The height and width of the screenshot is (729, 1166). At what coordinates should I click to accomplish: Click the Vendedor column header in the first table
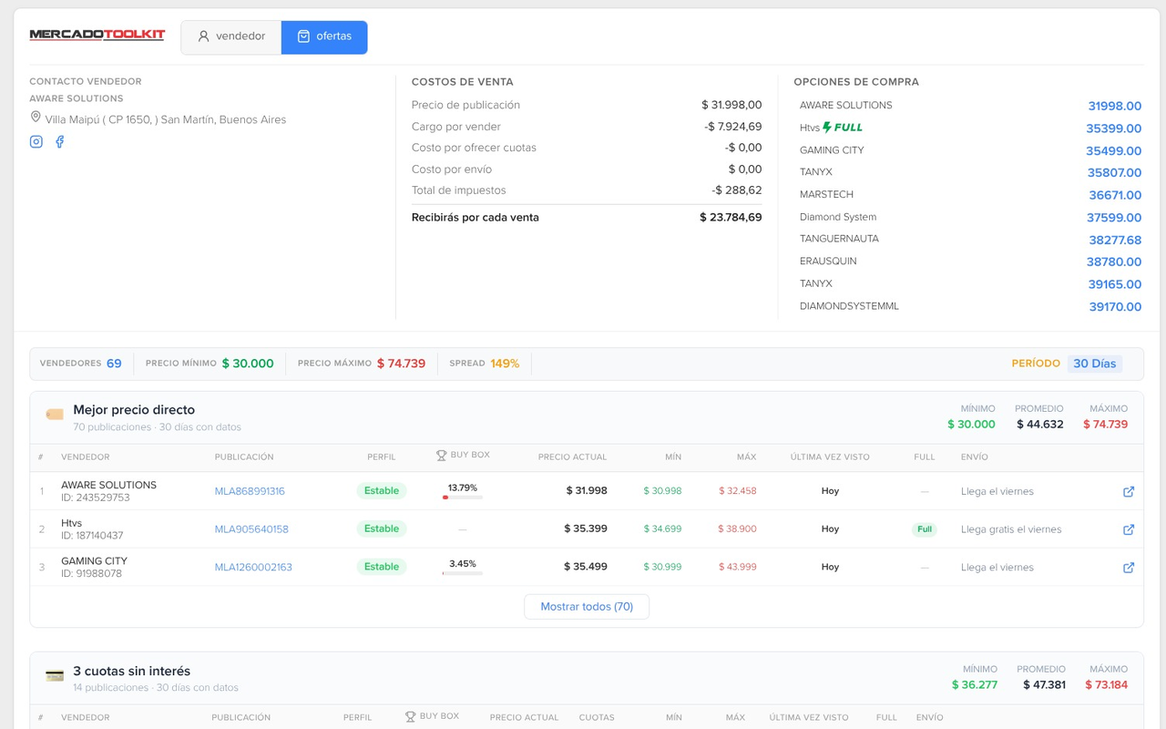tap(86, 457)
